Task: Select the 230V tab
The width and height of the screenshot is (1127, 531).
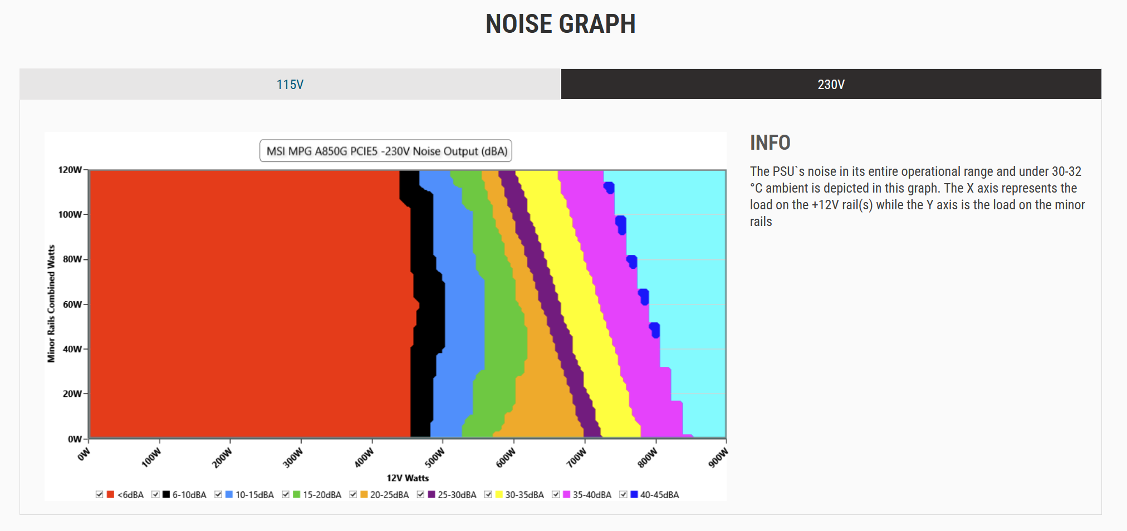Action: coord(831,84)
